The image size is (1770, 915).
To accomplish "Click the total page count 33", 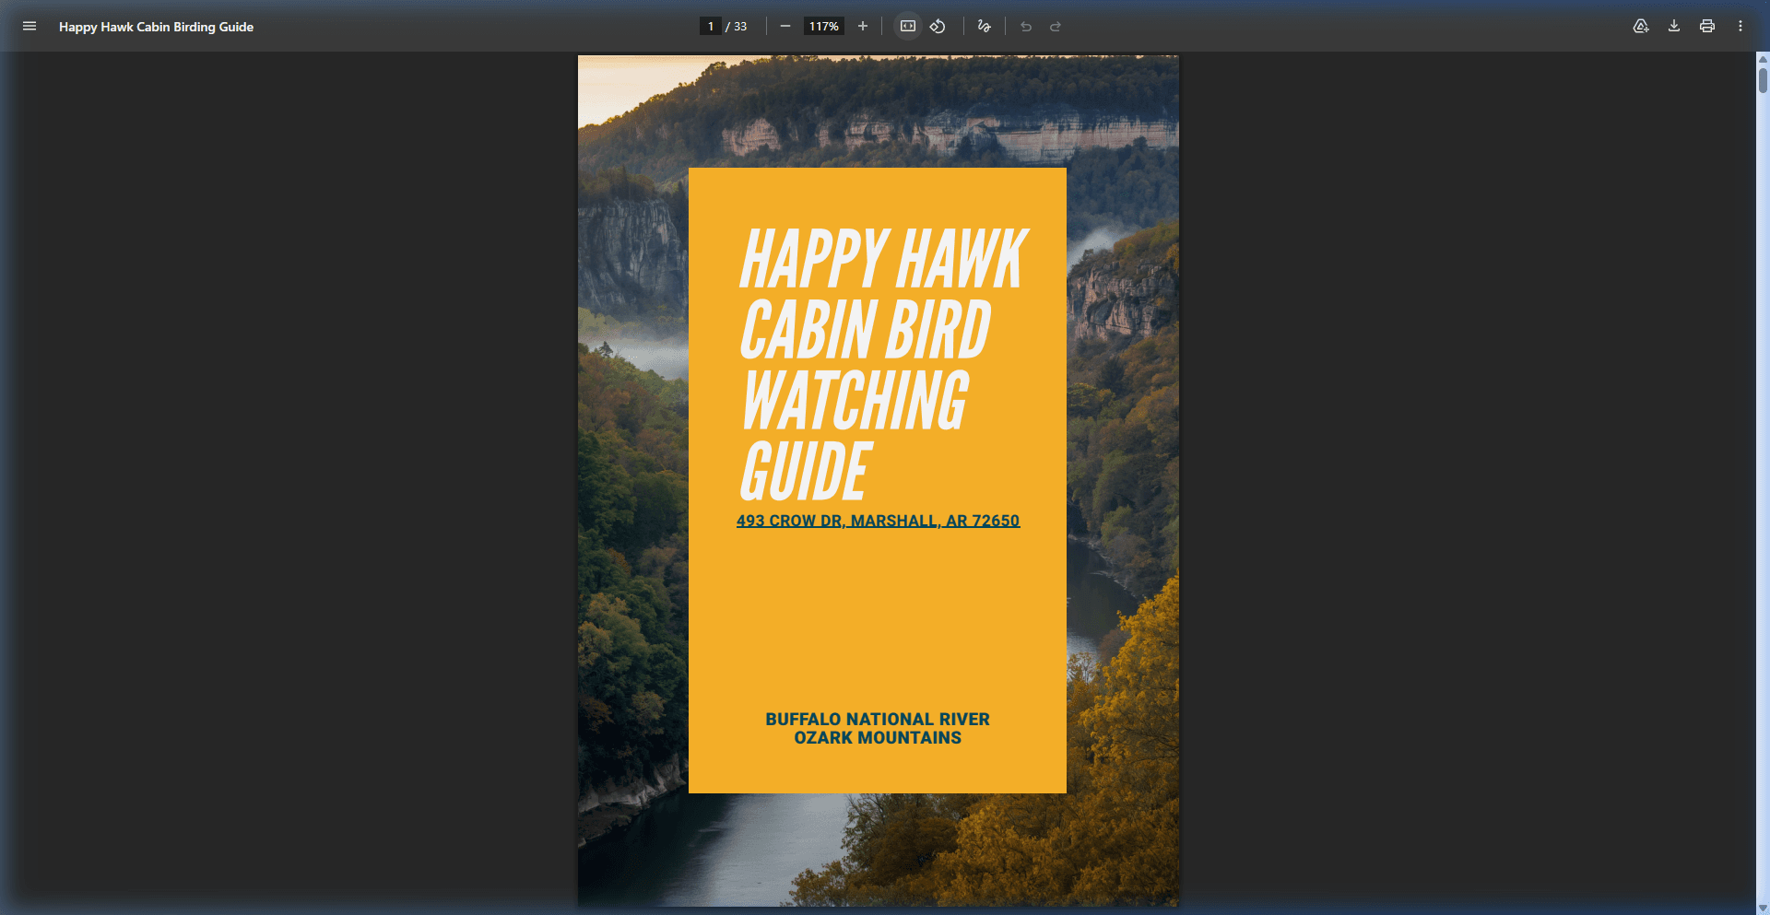I will click(x=740, y=27).
